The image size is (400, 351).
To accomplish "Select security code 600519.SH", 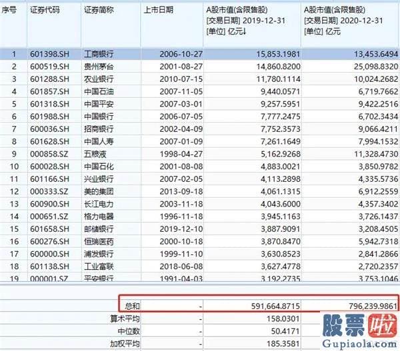I will point(50,67).
